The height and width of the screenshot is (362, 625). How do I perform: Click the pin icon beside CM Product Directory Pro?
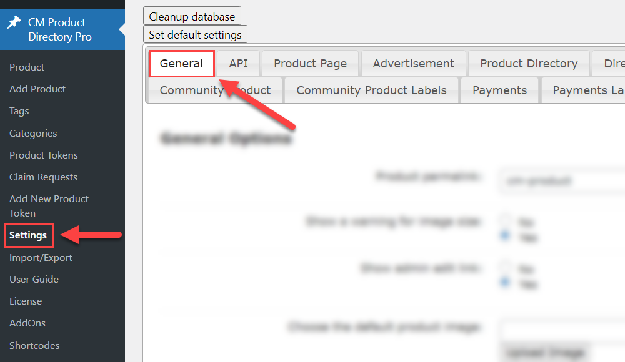(14, 22)
